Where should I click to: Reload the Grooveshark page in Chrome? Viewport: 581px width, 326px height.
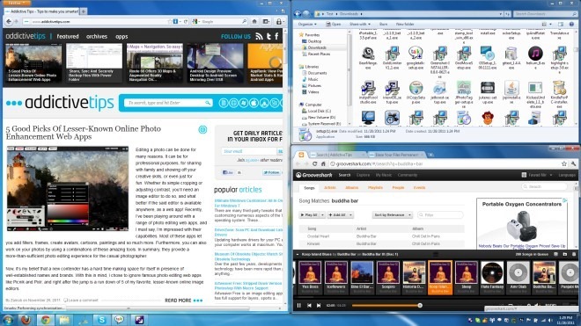click(314, 164)
